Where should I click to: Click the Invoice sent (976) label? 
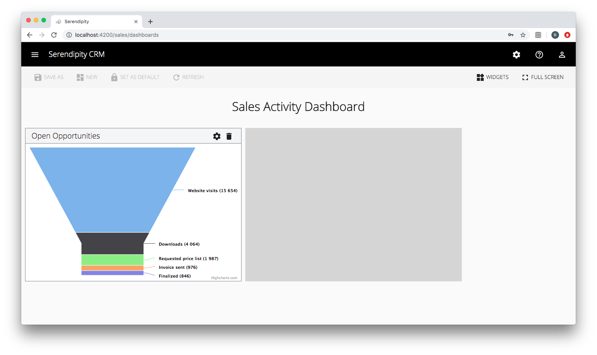coord(178,267)
